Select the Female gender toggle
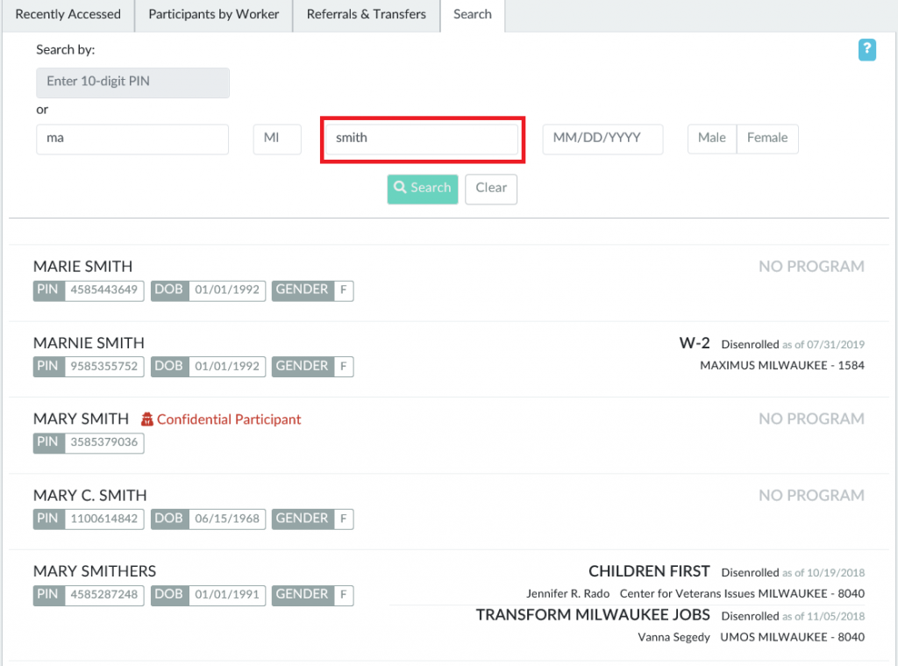This screenshot has height=666, width=898. coord(767,139)
